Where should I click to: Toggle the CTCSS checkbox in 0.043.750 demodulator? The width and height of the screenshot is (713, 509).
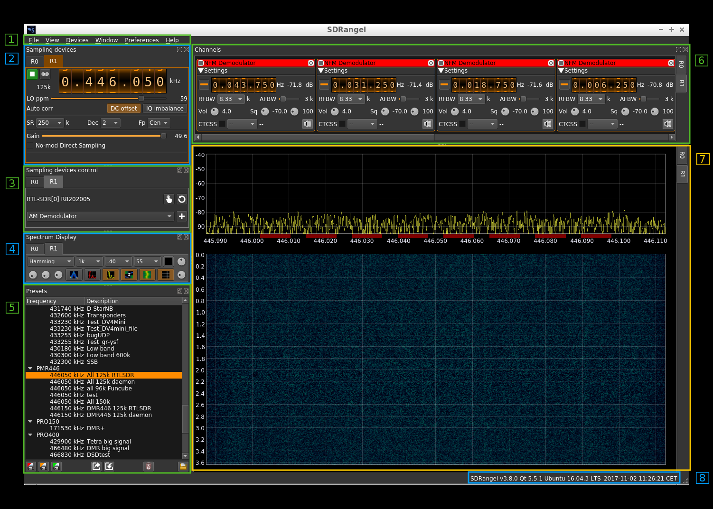222,124
